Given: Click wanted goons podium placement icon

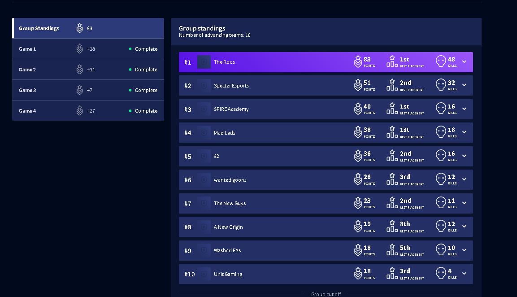Looking at the screenshot, I should tap(392, 179).
